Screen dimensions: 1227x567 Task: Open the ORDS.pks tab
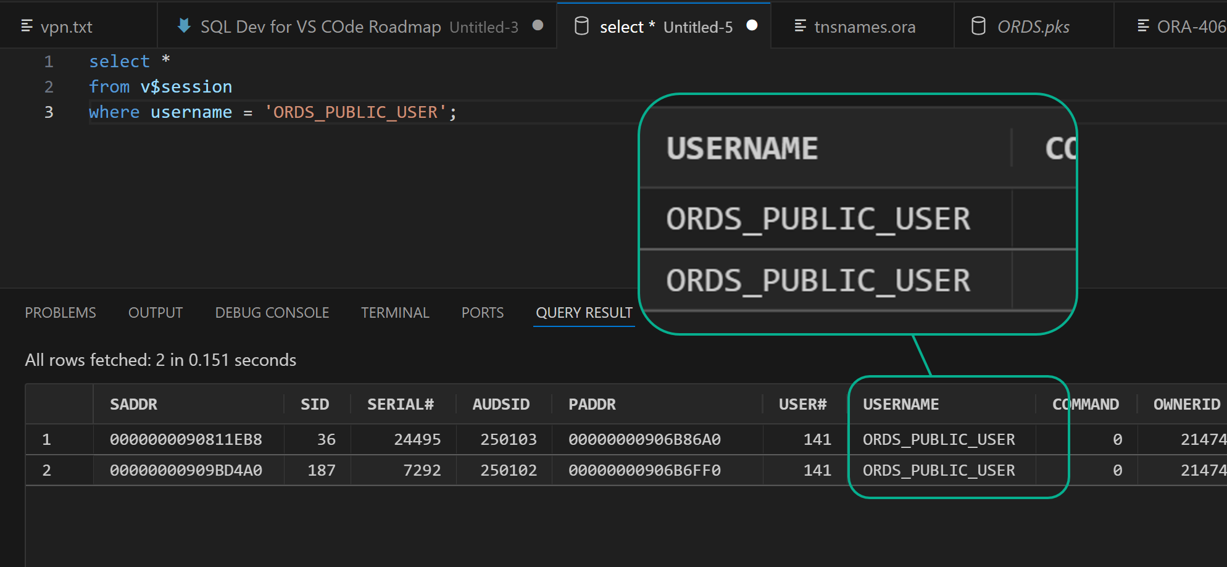(x=1034, y=27)
